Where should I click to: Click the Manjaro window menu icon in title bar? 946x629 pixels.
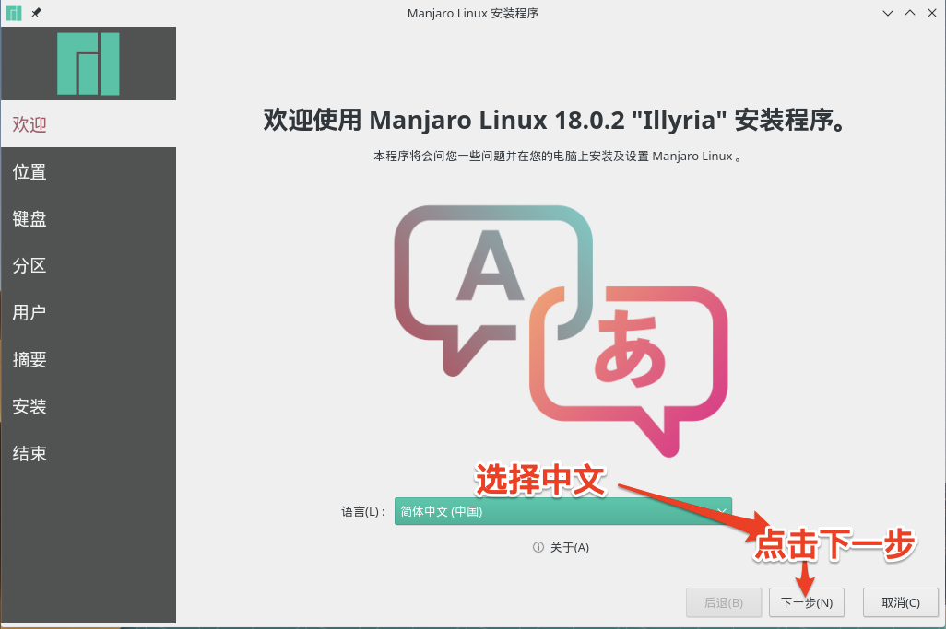tap(13, 13)
